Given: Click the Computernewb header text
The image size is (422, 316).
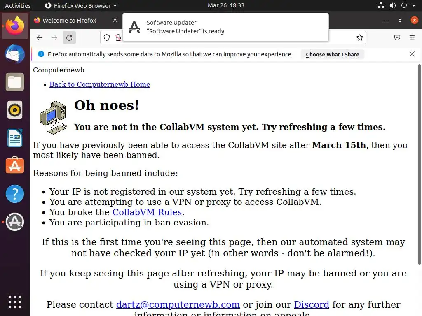Looking at the screenshot, I should point(59,70).
